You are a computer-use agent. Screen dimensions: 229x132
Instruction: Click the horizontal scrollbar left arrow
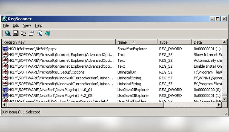point(4,104)
